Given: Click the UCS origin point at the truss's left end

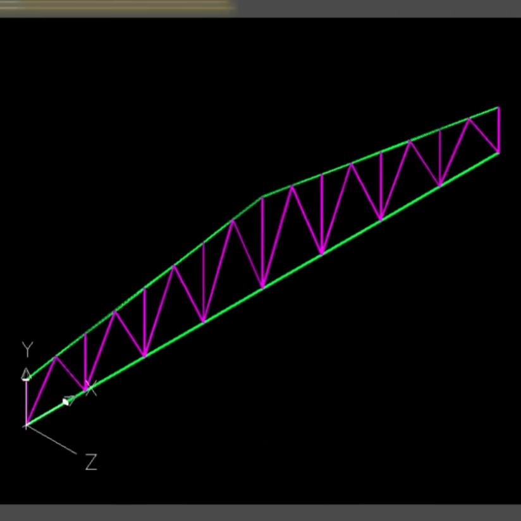Looking at the screenshot, I should pos(27,426).
